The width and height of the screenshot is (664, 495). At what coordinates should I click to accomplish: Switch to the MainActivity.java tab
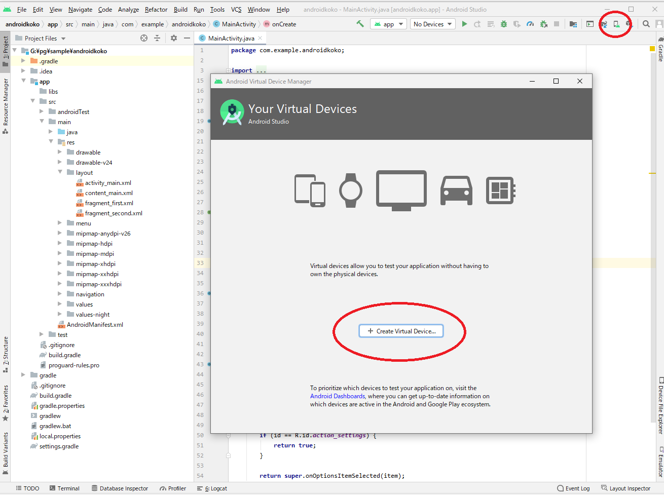231,38
